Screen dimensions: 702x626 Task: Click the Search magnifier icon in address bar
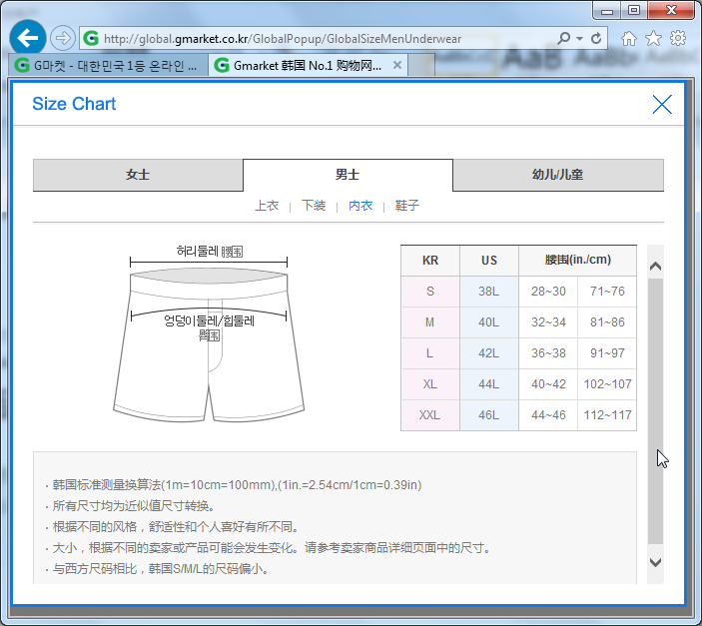click(564, 38)
